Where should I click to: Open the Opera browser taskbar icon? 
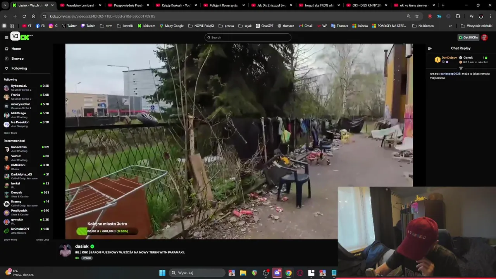coord(300,273)
